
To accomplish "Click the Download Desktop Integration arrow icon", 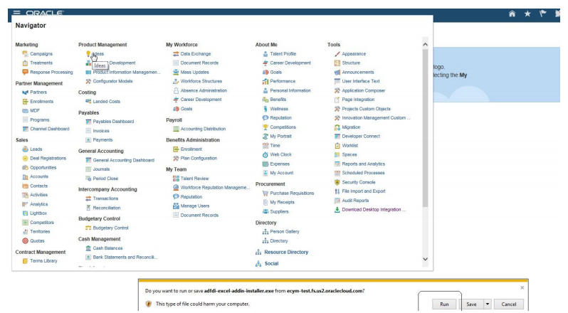I will (x=337, y=210).
